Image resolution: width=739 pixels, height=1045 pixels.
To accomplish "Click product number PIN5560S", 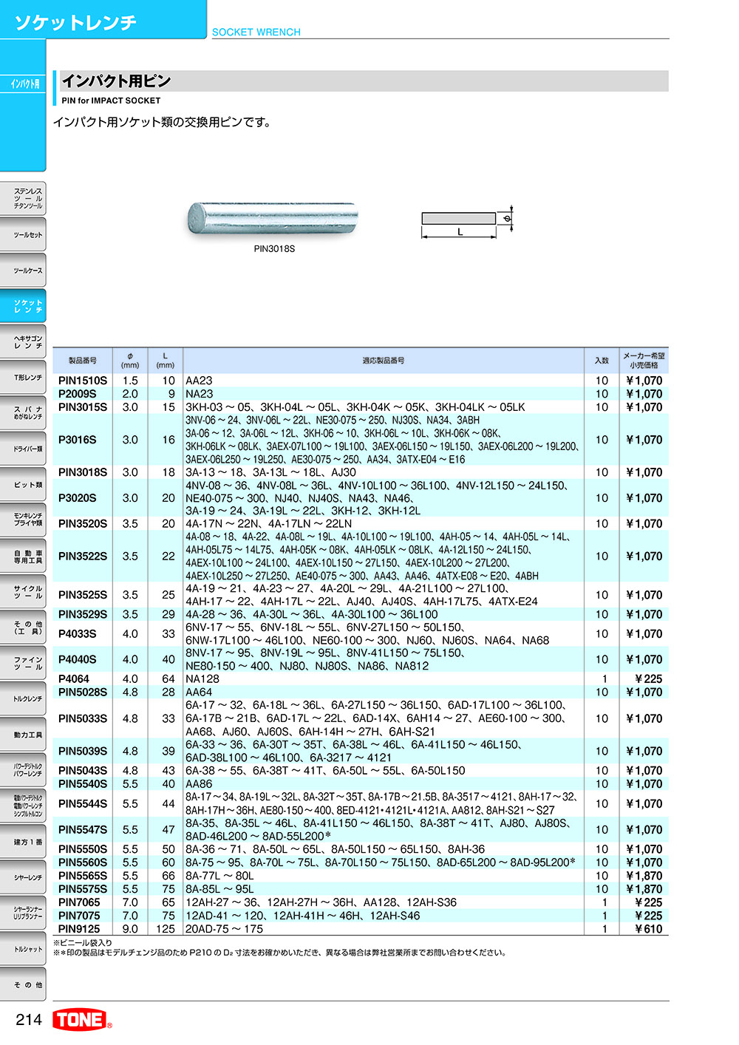I will point(83,862).
